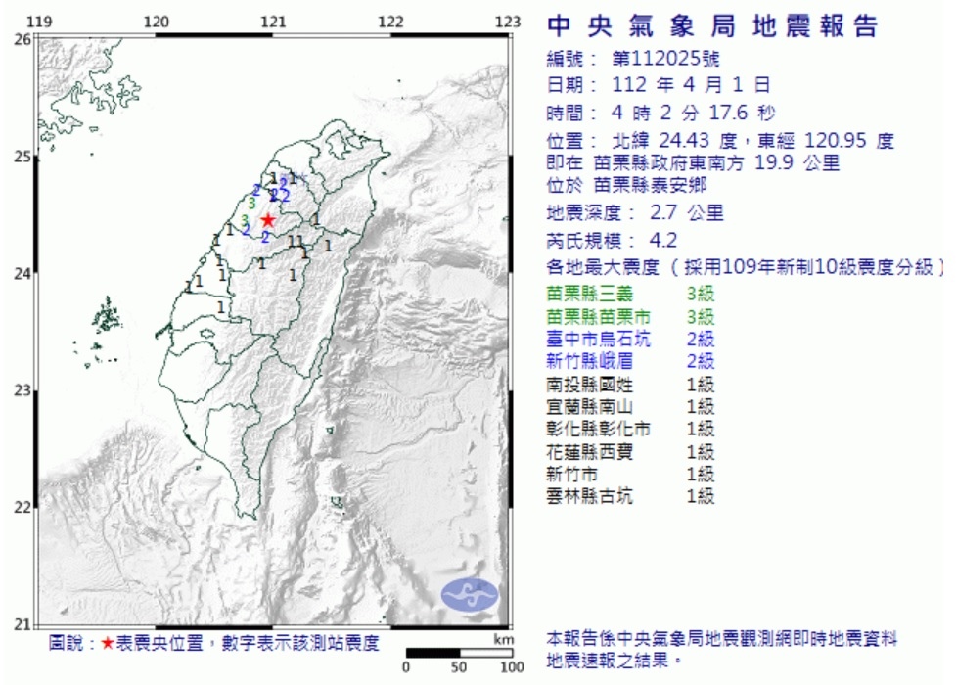
Task: Click the blue Central Weather Bureau logo
Action: tap(470, 594)
